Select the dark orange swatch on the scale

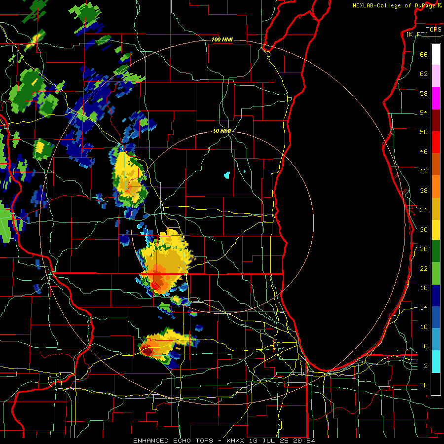pyautogui.click(x=436, y=164)
